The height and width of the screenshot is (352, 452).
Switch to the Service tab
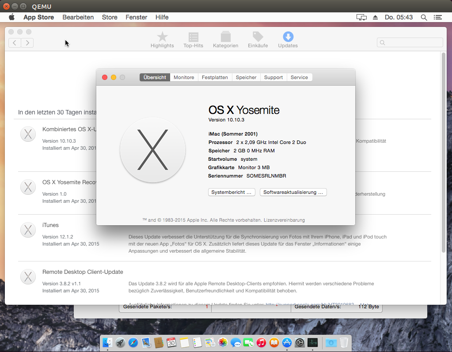tap(299, 77)
